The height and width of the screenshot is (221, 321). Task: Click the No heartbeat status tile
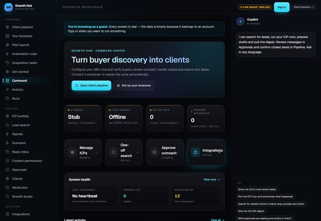coord(93,196)
